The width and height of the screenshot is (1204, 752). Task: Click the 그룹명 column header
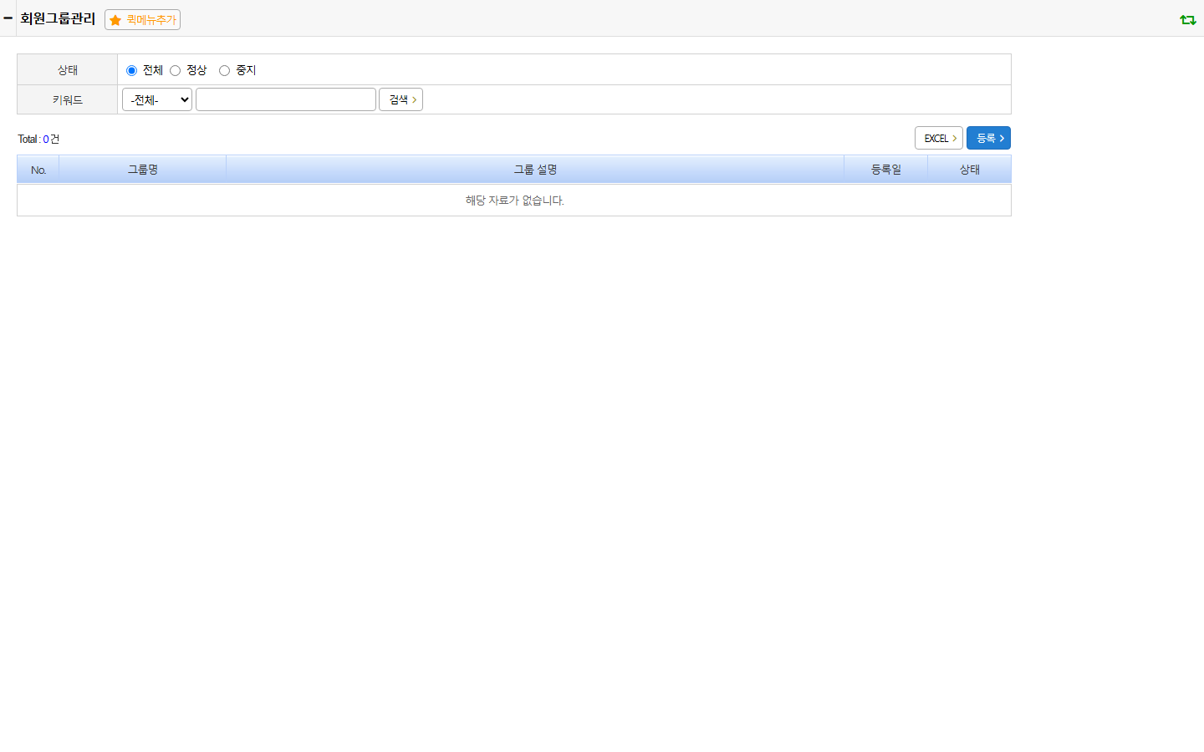pyautogui.click(x=143, y=170)
